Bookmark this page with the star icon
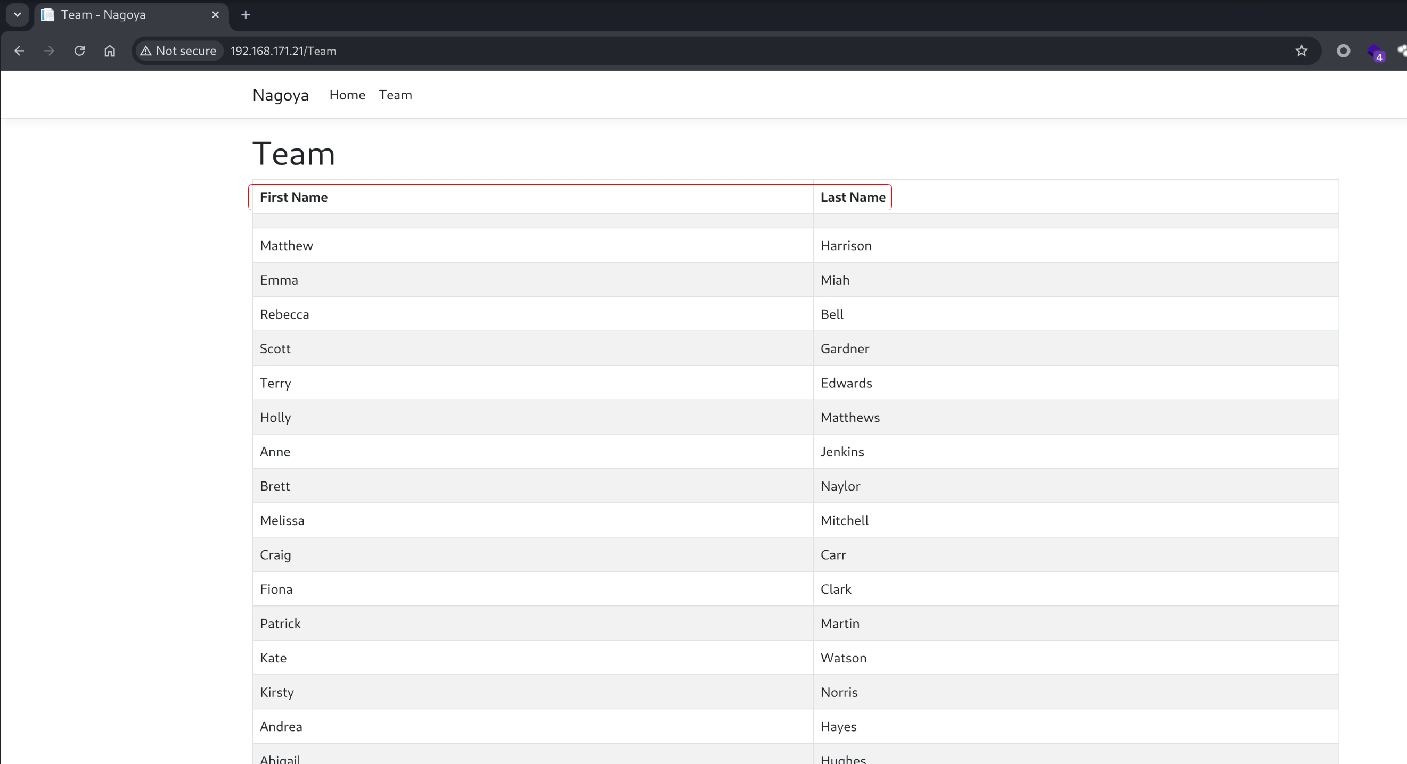 (1302, 51)
